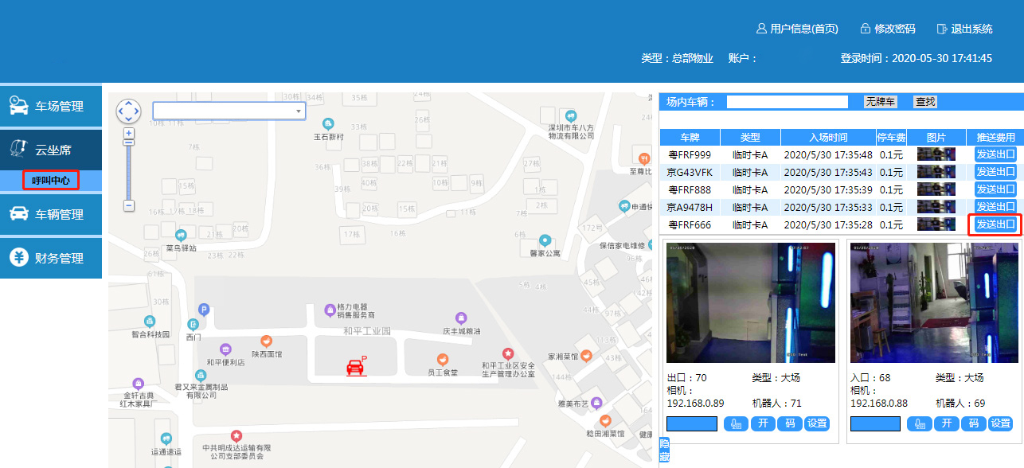This screenshot has width=1024, height=468.
Task: Zoom in the map with the plus button
Action: click(129, 133)
